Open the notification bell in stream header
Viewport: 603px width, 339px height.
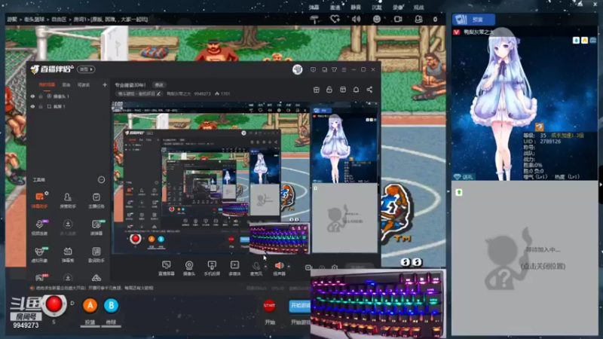[356, 90]
